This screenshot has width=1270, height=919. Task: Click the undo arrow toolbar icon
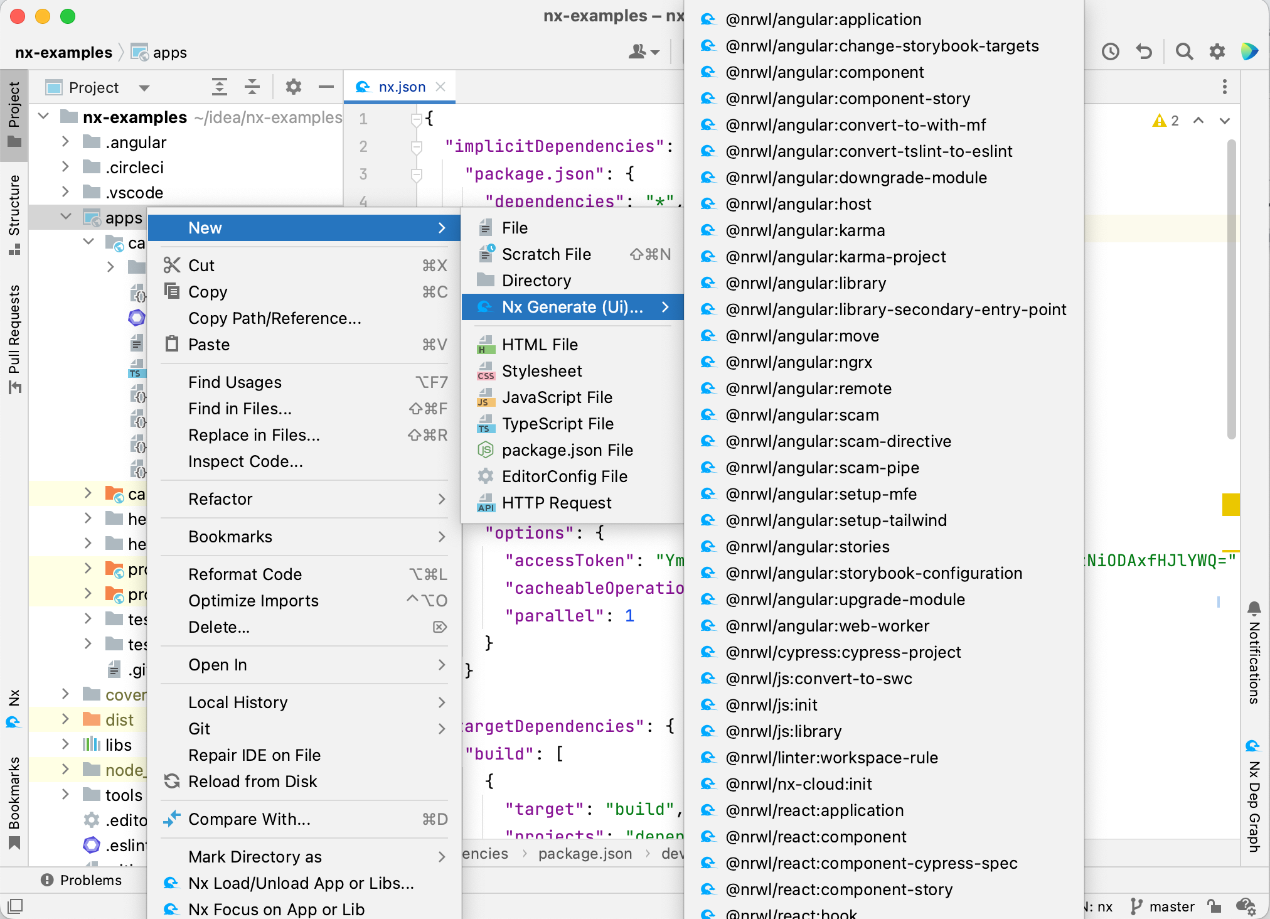[1145, 51]
